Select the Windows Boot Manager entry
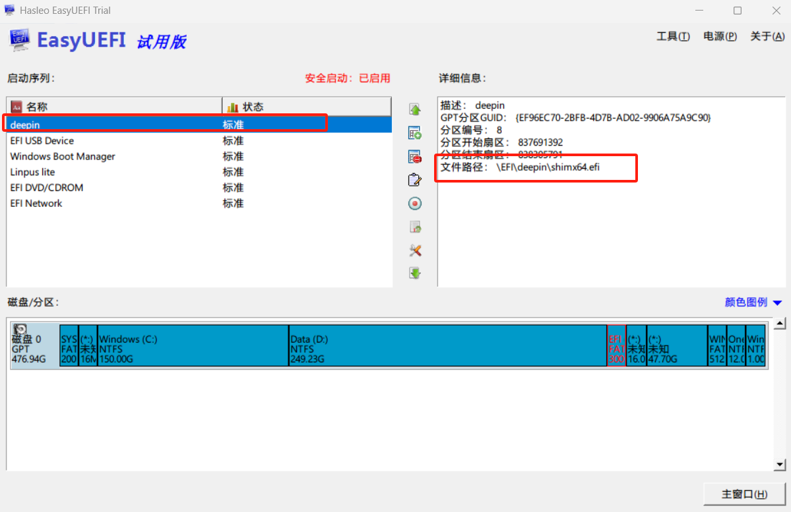This screenshot has height=512, width=791. [x=199, y=156]
